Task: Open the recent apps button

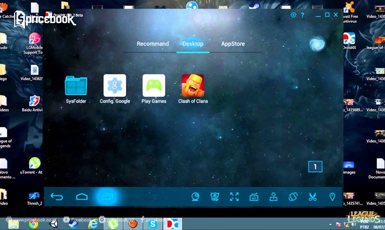Action: pos(107,197)
